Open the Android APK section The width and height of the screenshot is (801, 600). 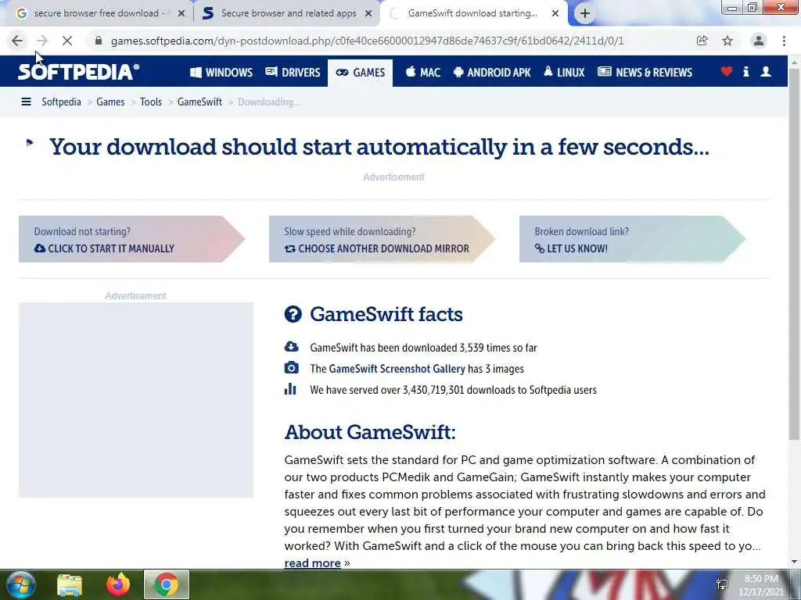[x=492, y=73]
